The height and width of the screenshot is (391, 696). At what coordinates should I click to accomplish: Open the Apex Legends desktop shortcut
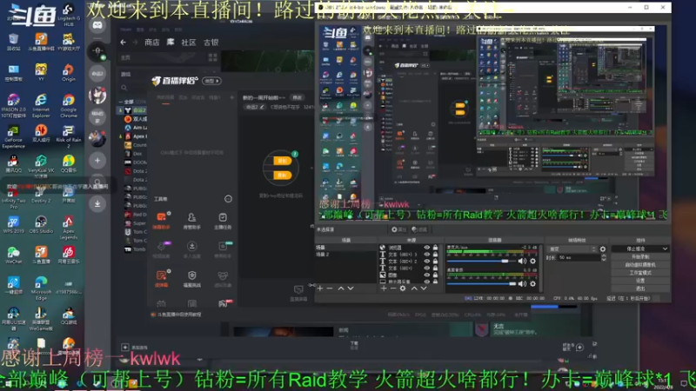click(69, 227)
